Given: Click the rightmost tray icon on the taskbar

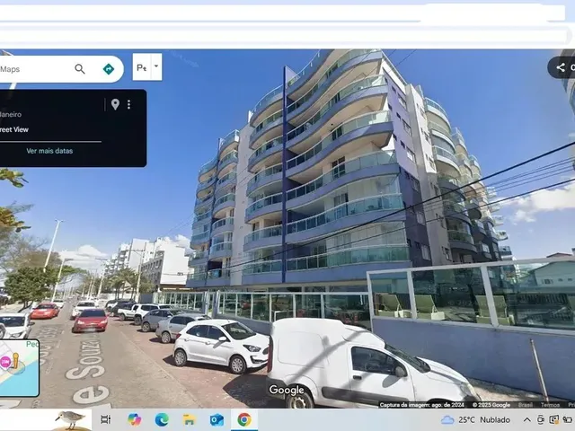Looking at the screenshot, I should 568,419.
